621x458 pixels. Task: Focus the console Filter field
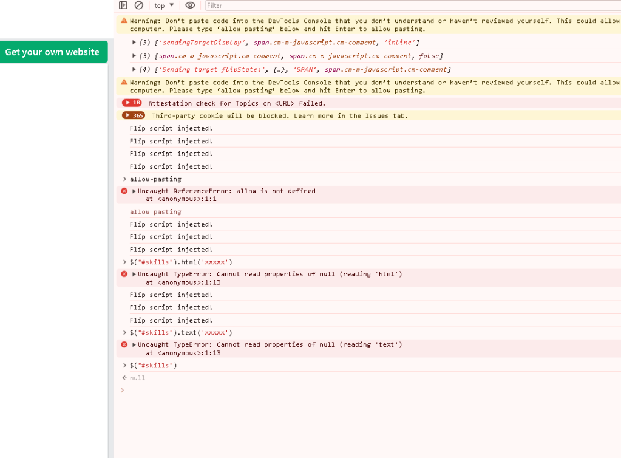(x=413, y=5)
